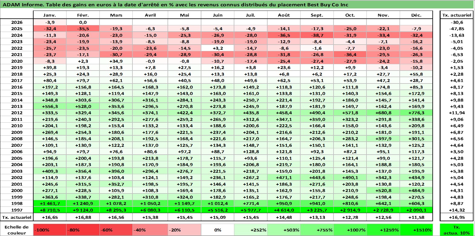
Task: Click the '+397,9' cell in 2008 row
Action: (x=383, y=139)
